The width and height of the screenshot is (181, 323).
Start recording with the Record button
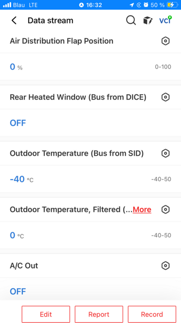coord(152,314)
